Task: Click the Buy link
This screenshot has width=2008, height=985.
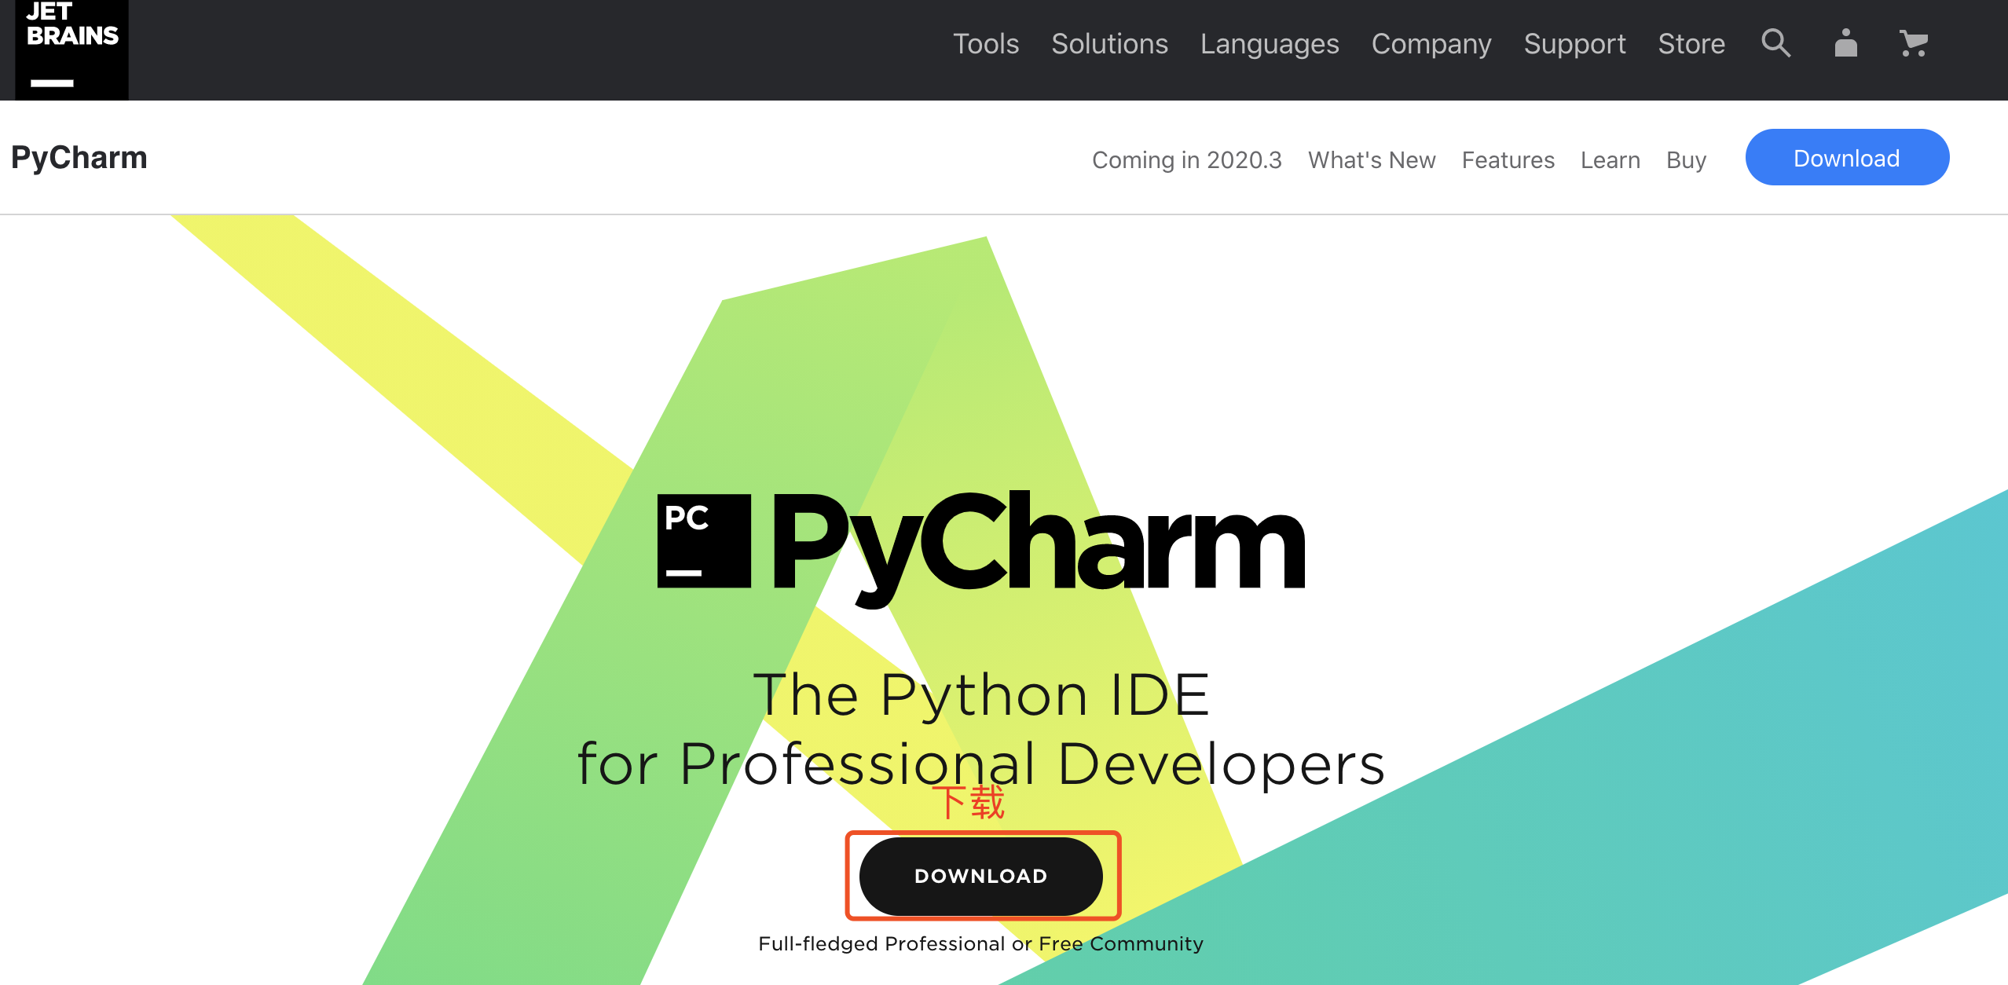Action: 1686,160
